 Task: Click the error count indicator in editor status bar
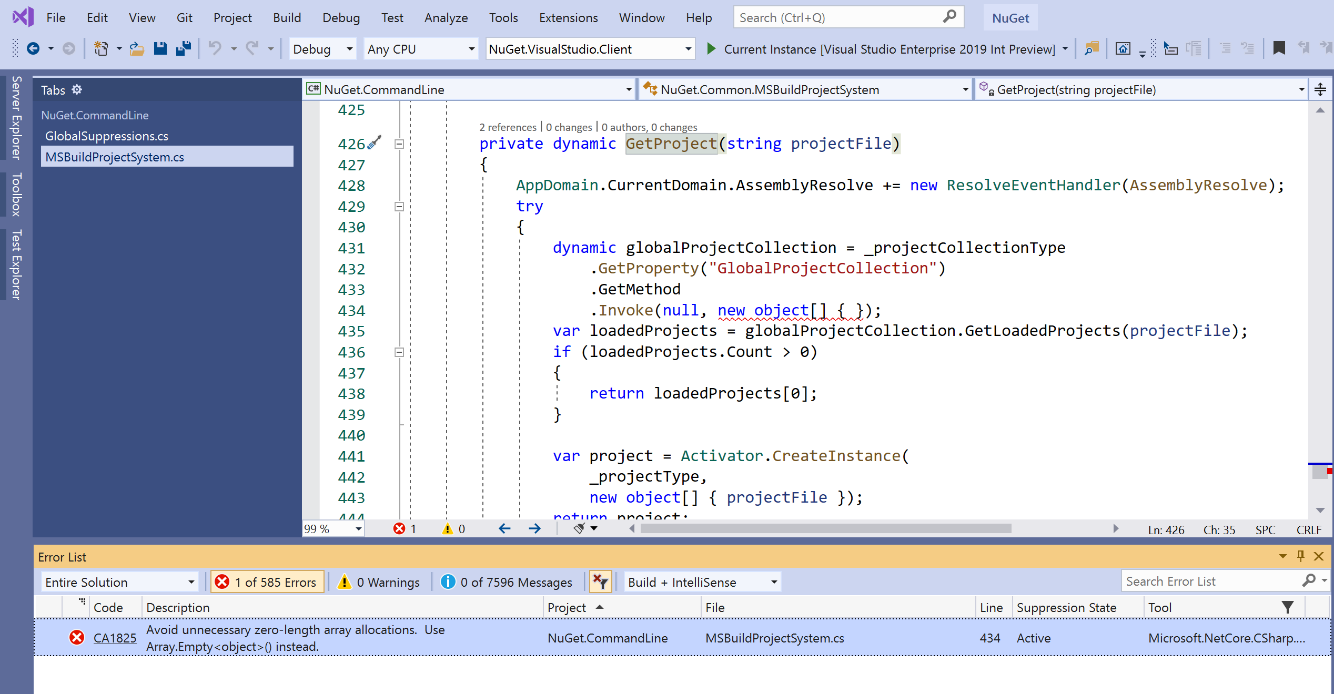pyautogui.click(x=405, y=529)
